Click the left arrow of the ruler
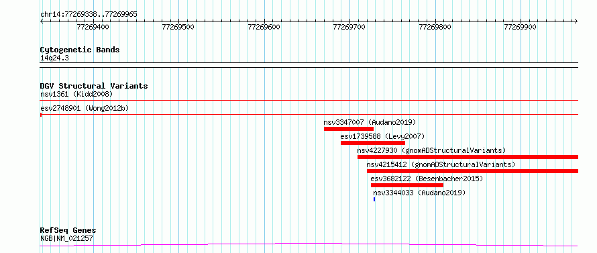The image size is (597, 253). tap(42, 21)
